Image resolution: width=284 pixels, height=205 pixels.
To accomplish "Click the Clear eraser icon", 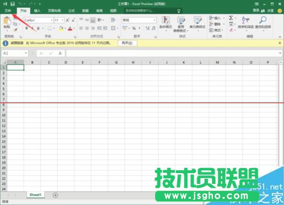I will [x=231, y=30].
